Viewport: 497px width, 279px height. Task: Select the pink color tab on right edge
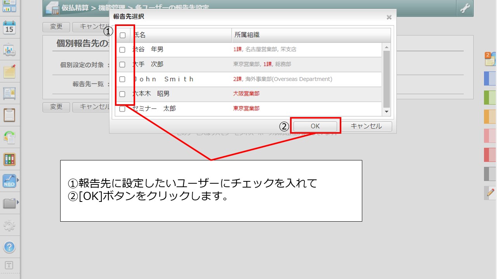point(490,136)
